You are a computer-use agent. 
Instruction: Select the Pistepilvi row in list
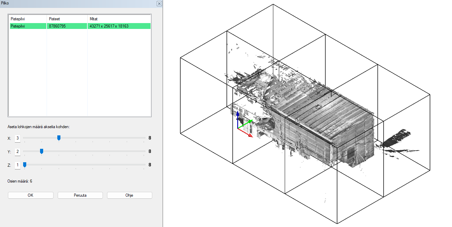click(x=28, y=26)
